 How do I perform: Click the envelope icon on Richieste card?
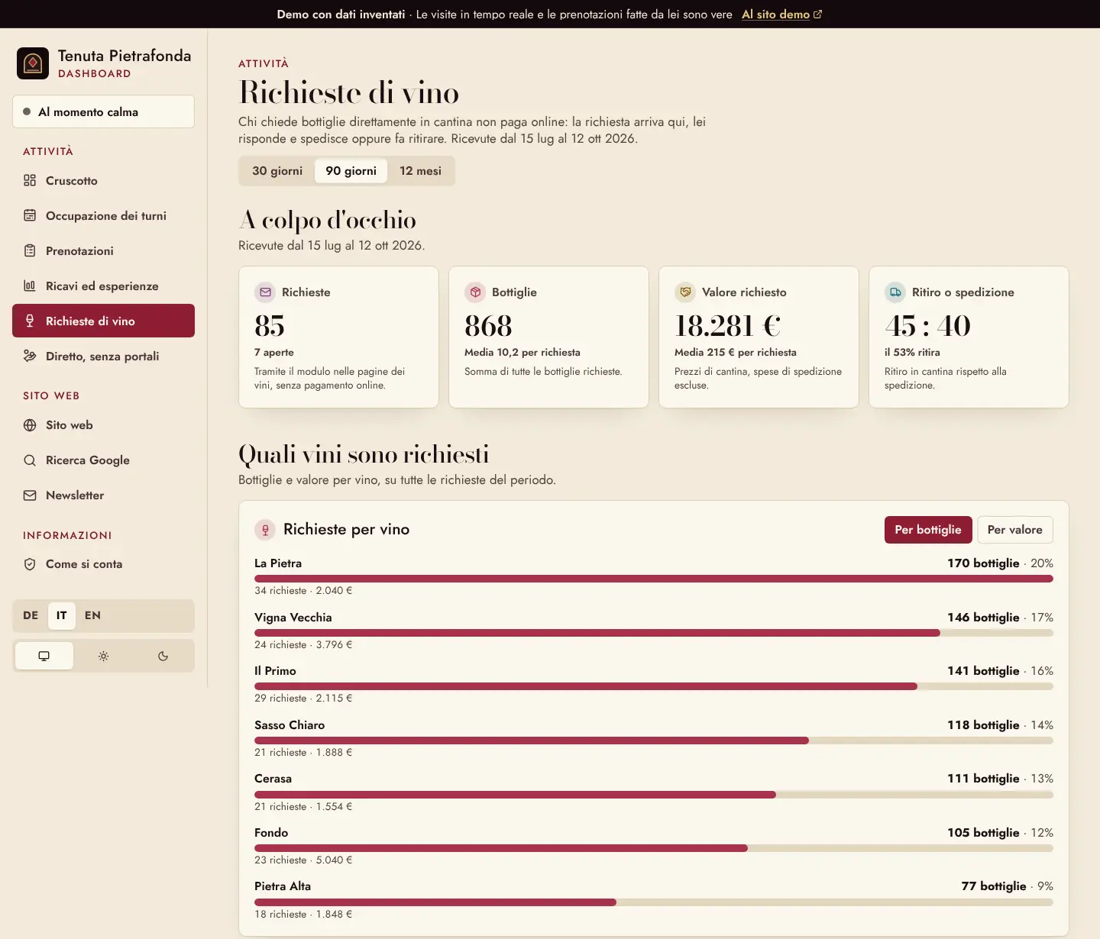[x=265, y=292]
